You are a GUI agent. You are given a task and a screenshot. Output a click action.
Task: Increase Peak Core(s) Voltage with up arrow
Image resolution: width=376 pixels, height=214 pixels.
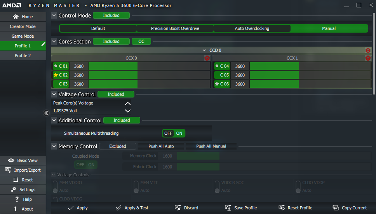pyautogui.click(x=128, y=104)
